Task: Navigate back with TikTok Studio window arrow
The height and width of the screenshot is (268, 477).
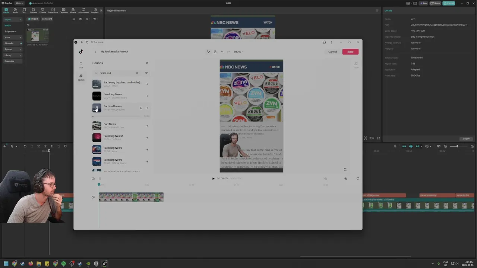Action: (82, 42)
